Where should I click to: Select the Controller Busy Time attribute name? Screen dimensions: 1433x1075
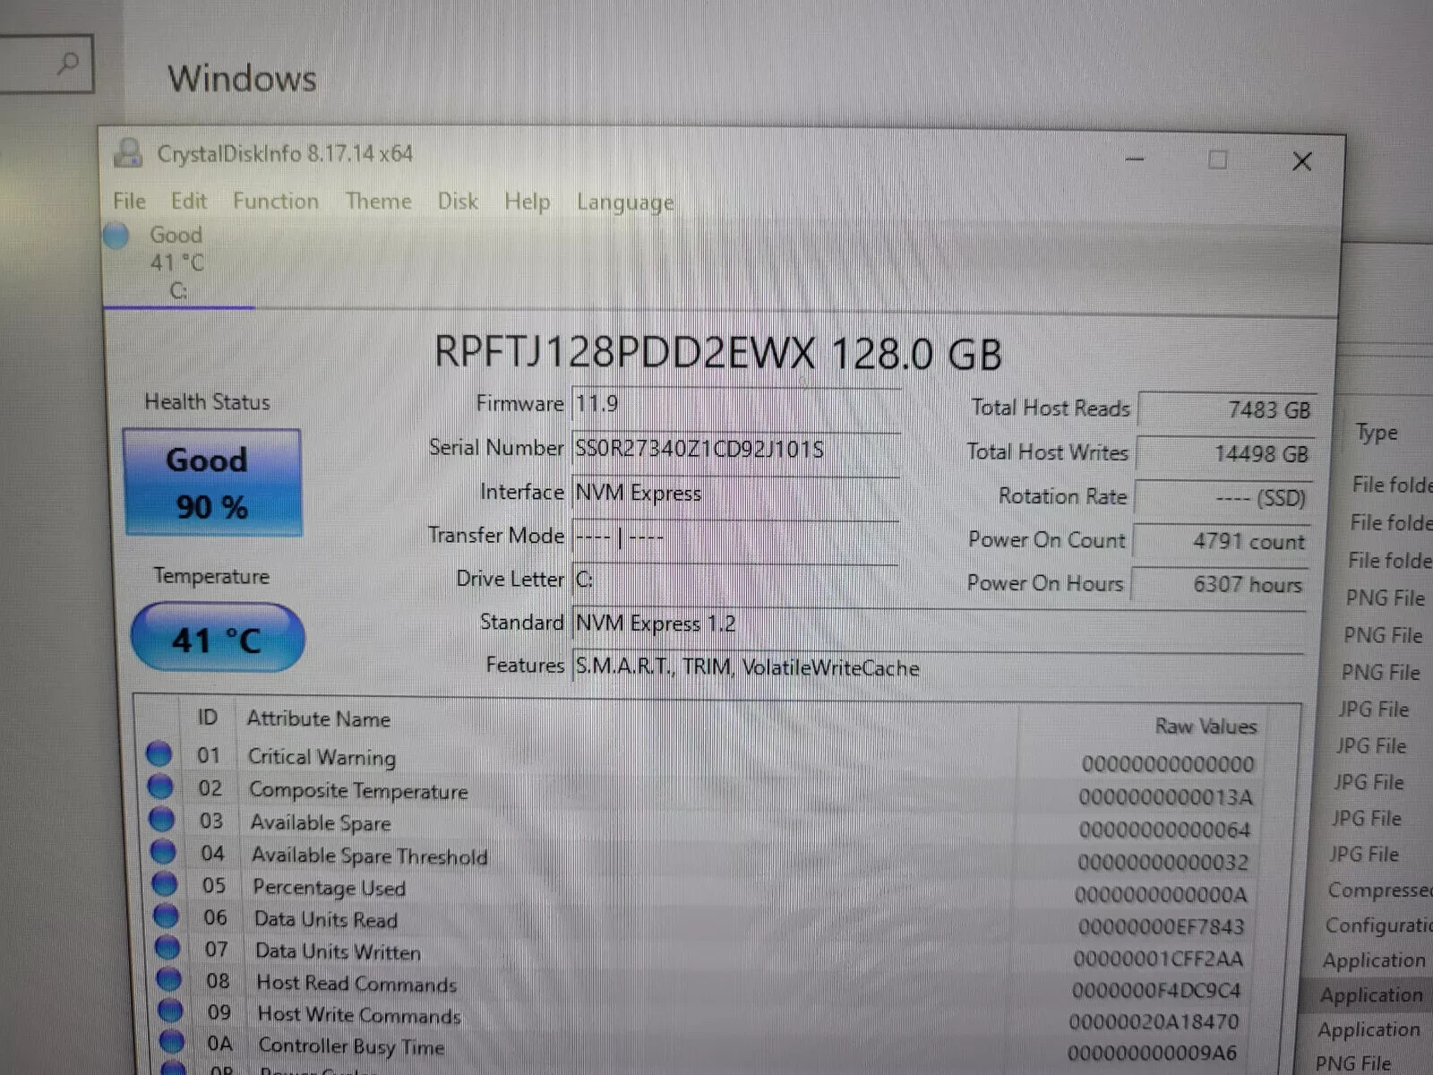[351, 1046]
